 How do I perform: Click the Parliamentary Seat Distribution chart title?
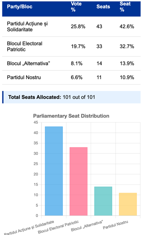point(71,116)
